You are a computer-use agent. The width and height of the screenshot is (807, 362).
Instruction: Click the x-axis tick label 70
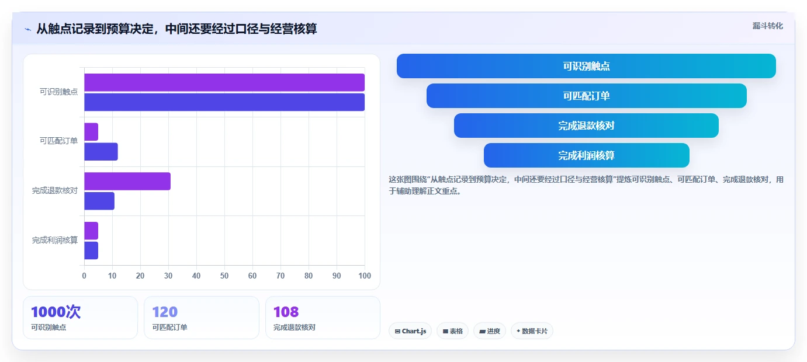point(280,276)
